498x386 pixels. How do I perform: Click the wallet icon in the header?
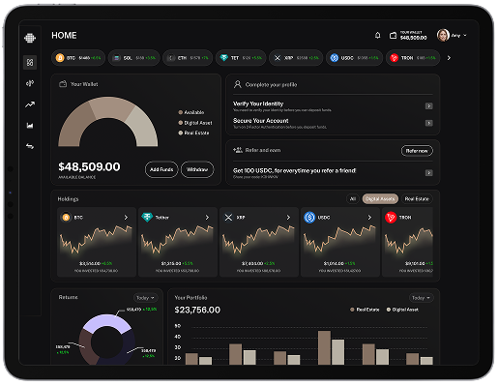(x=393, y=36)
